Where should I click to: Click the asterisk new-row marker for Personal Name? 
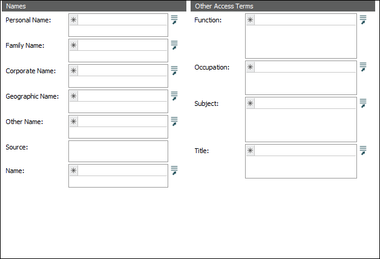(x=74, y=20)
